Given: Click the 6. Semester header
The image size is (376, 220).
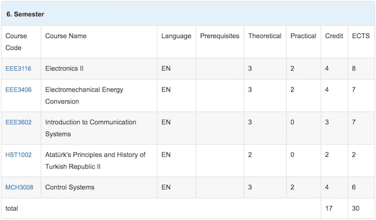Looking at the screenshot, I should tap(25, 13).
